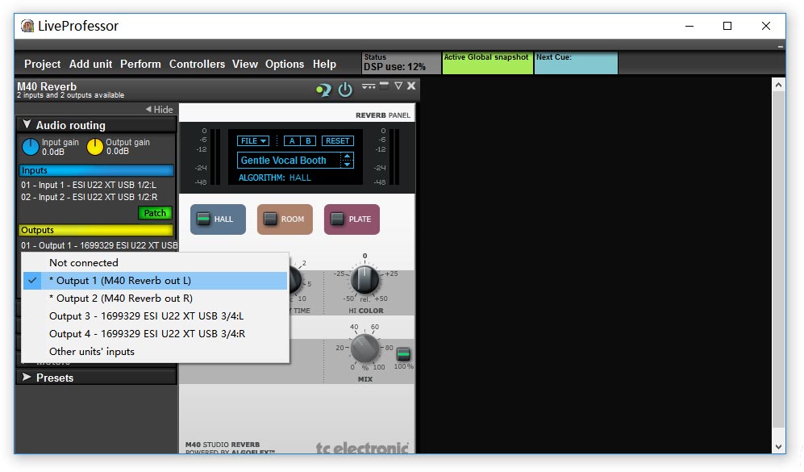The width and height of the screenshot is (804, 472).
Task: Click the RESET button in reverb display
Action: click(x=337, y=140)
